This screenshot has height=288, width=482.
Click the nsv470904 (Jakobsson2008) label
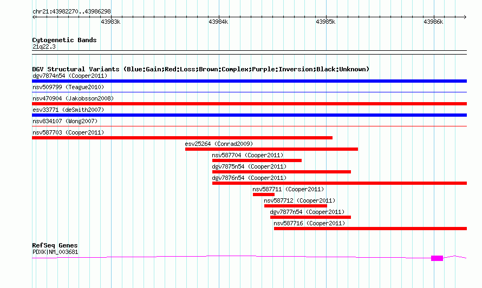tap(73, 98)
